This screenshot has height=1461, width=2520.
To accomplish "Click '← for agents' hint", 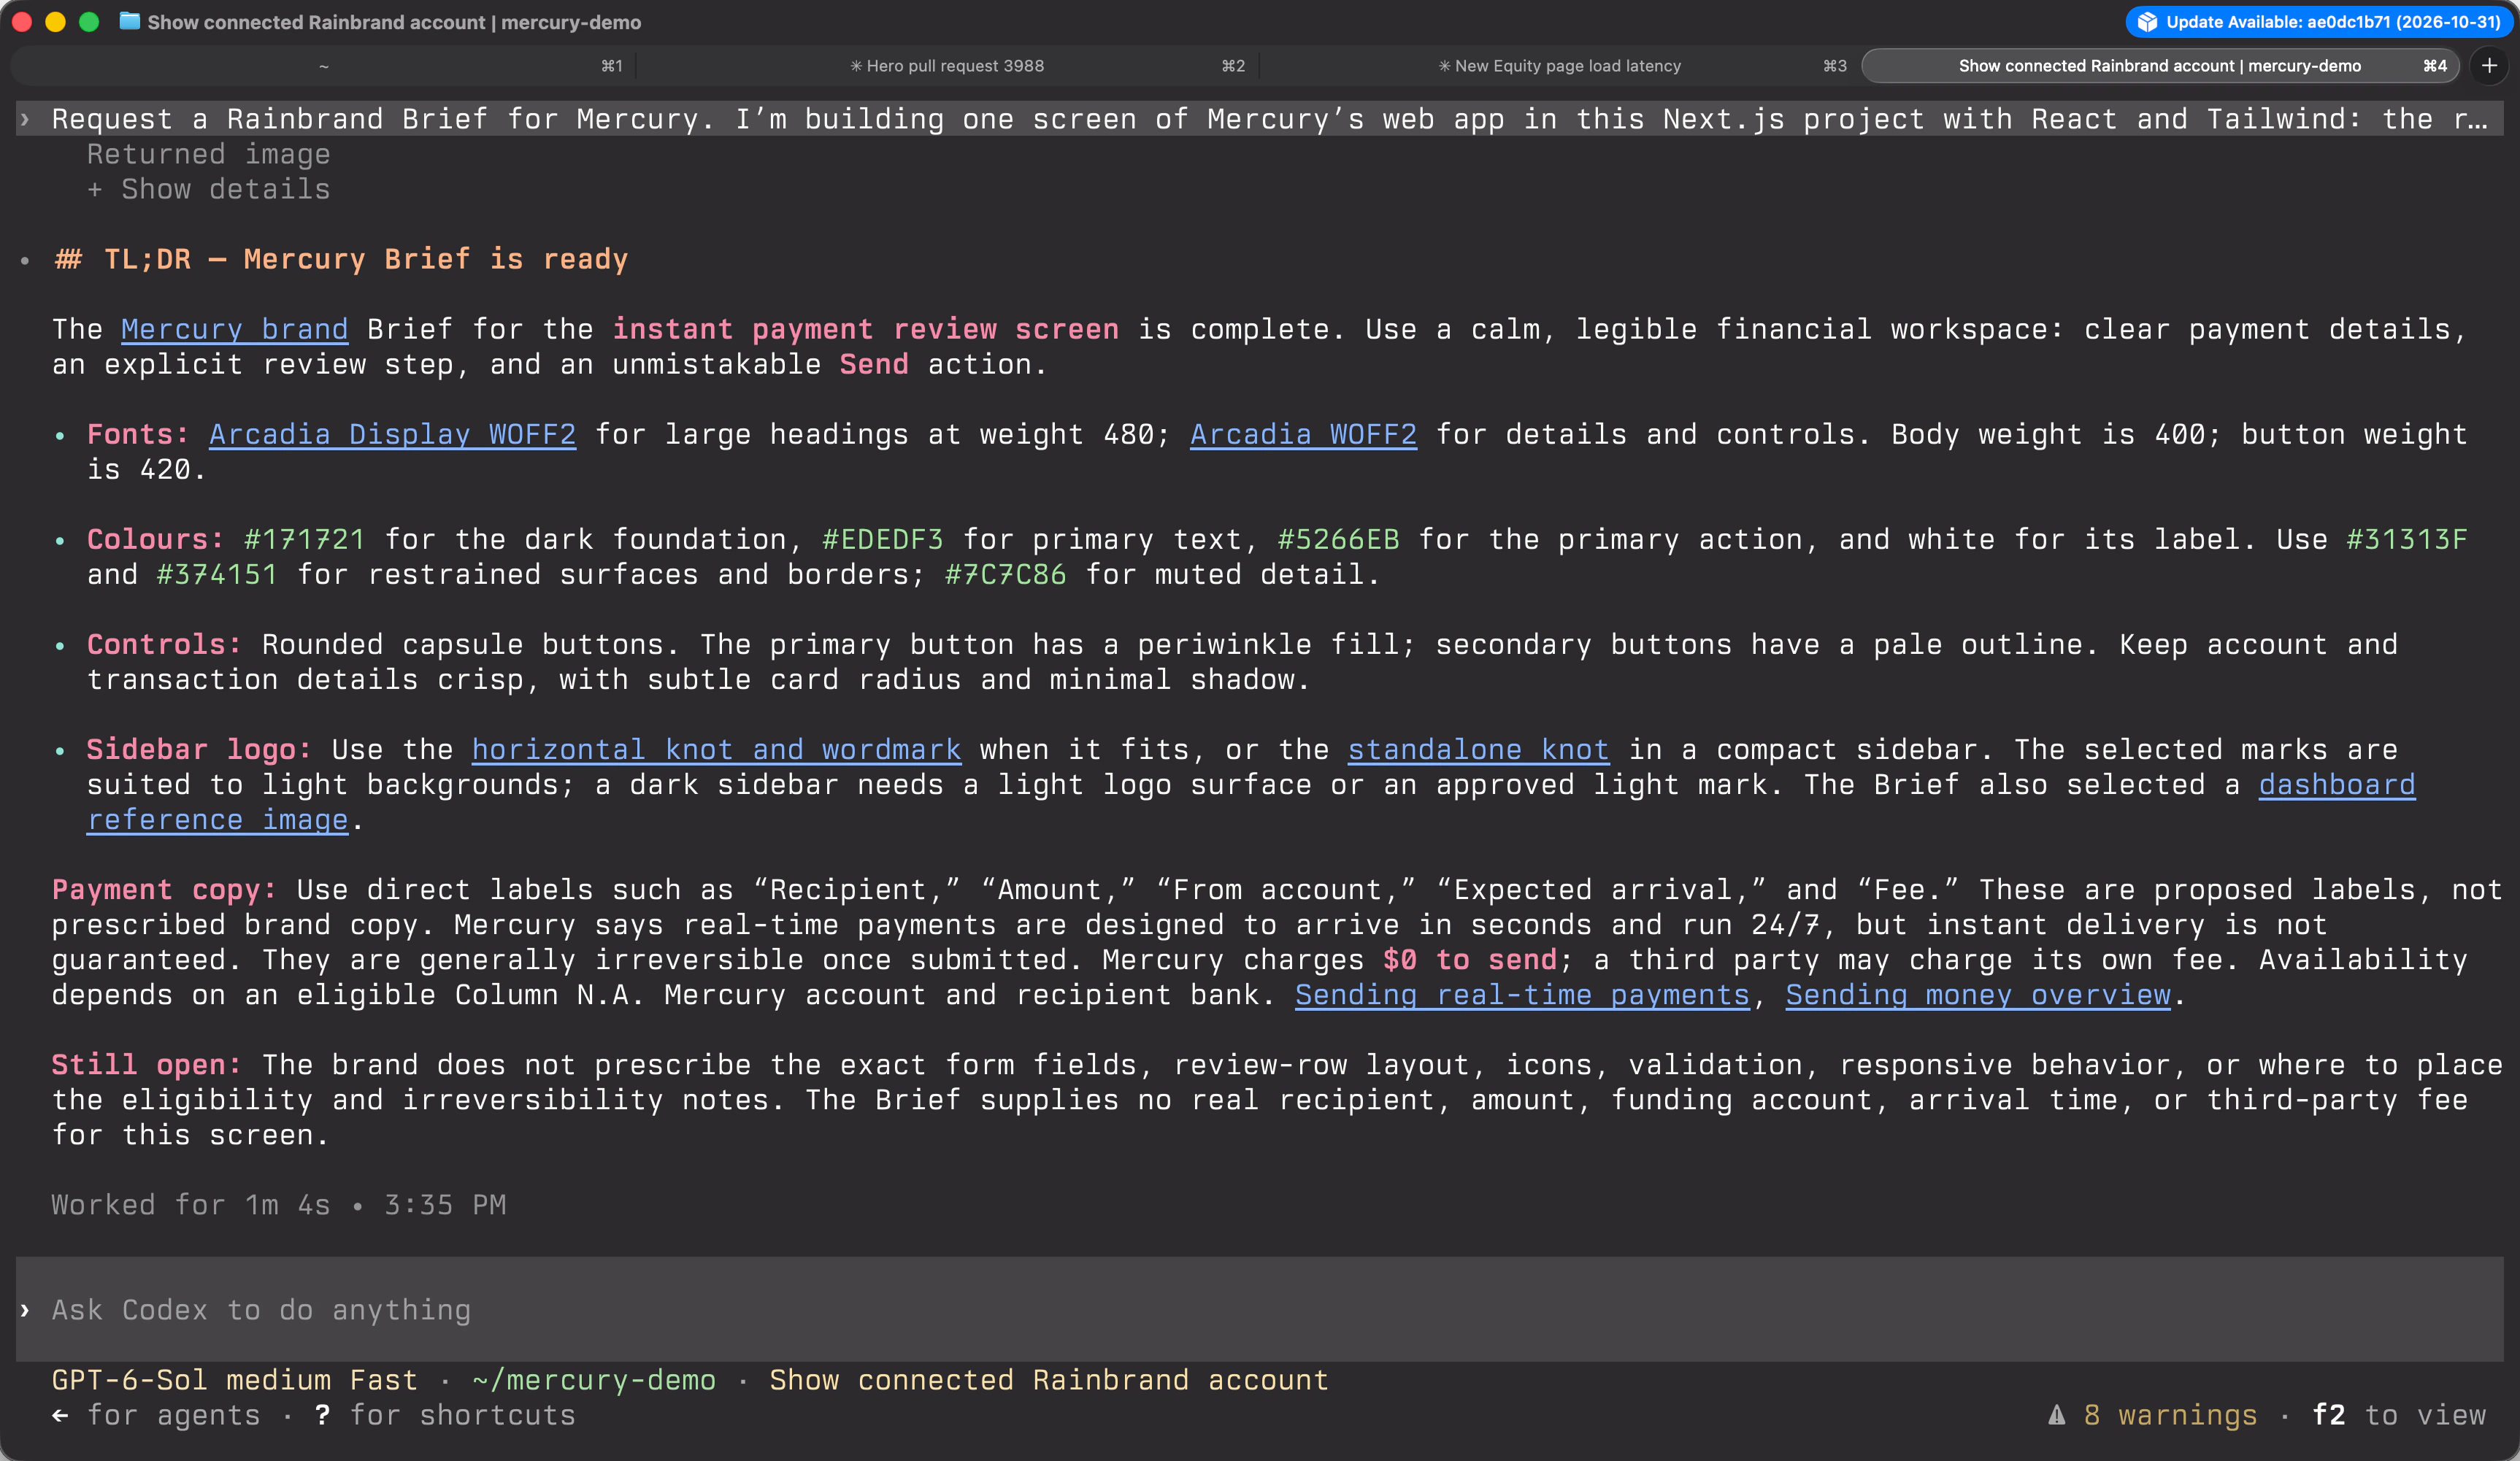I will coord(156,1415).
